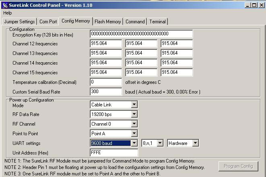The image size is (266, 177).
Task: Click the 'Actual baud = 300' error text
Action: pos(163,92)
